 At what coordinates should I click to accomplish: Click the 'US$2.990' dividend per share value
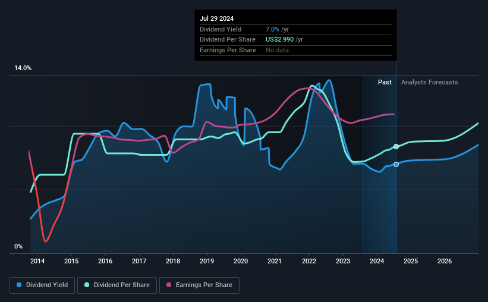(x=279, y=40)
